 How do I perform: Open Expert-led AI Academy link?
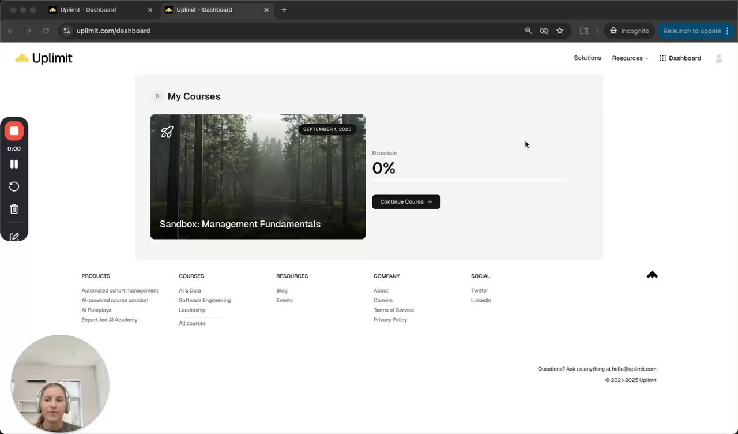pyautogui.click(x=110, y=320)
